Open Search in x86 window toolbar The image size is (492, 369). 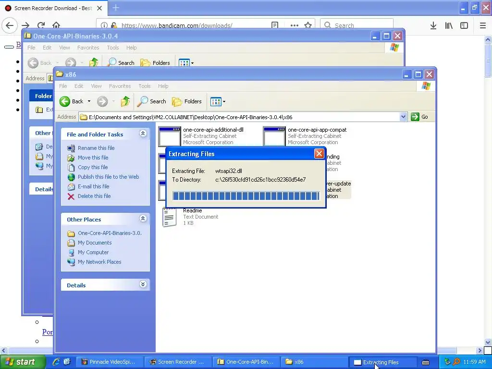[152, 101]
